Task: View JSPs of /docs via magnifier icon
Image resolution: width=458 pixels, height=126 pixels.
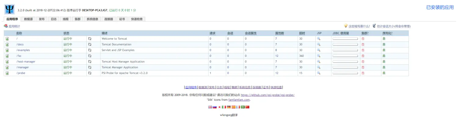Action: 318,45
